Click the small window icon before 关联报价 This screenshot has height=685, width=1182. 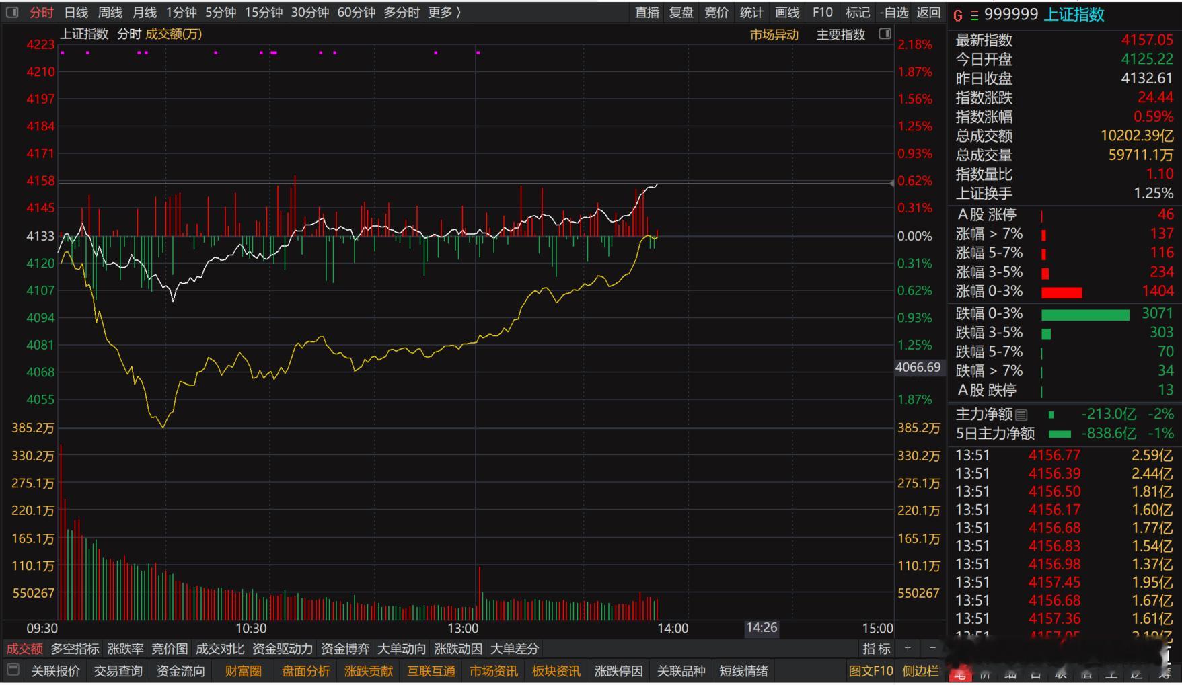tap(13, 670)
